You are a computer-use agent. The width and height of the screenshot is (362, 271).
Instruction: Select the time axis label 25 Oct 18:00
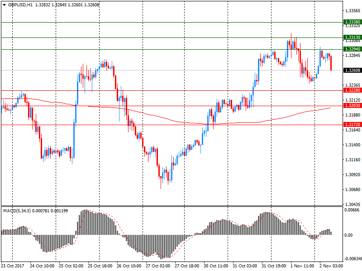100,266
